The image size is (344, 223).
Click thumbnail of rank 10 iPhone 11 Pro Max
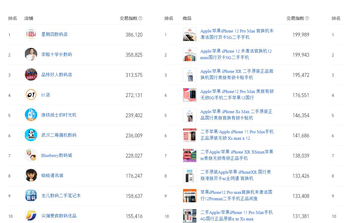coord(190,216)
